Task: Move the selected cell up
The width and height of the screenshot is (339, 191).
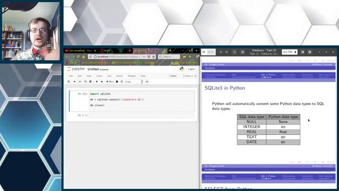Action: [96, 82]
